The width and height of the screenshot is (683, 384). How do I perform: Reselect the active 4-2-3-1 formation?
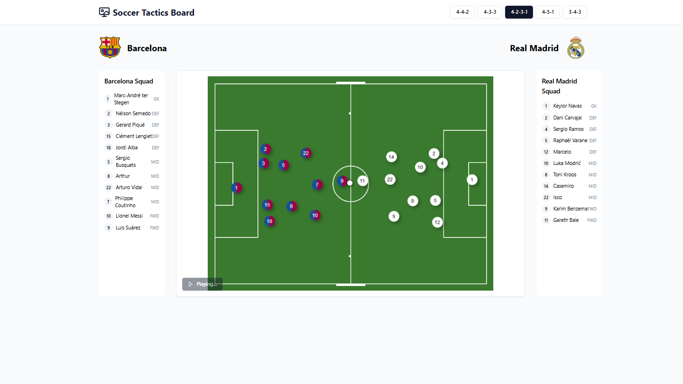point(518,12)
